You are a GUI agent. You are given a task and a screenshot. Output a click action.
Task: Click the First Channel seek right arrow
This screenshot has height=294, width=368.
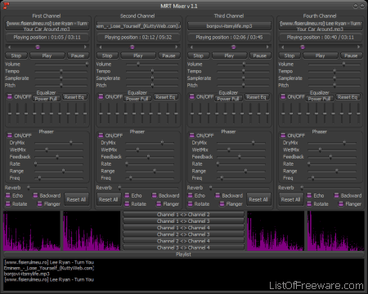(85, 47)
